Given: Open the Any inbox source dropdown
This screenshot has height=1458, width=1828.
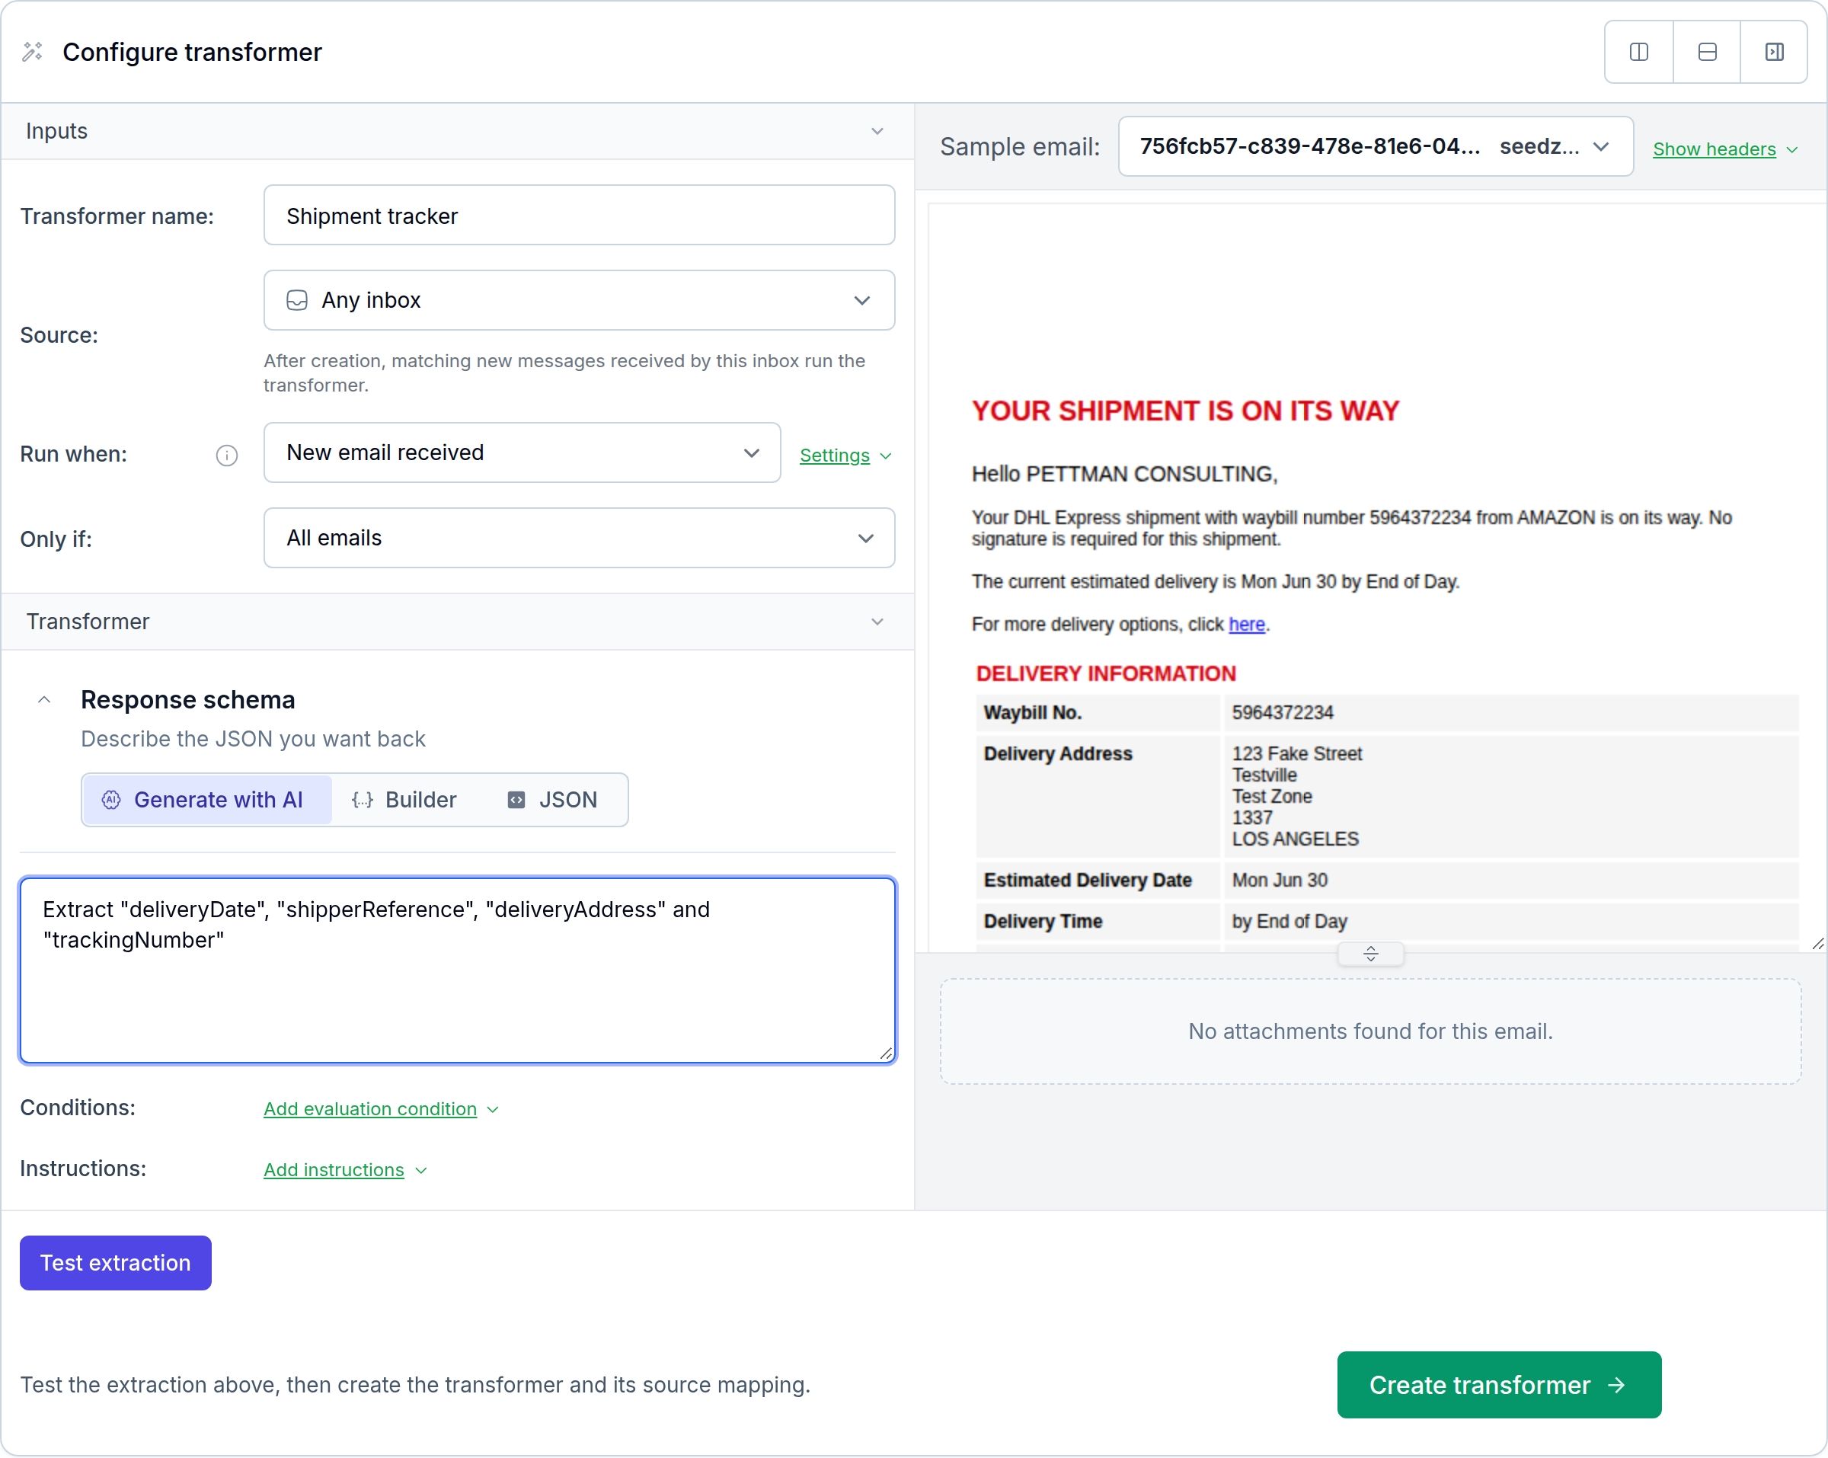Looking at the screenshot, I should coord(579,300).
